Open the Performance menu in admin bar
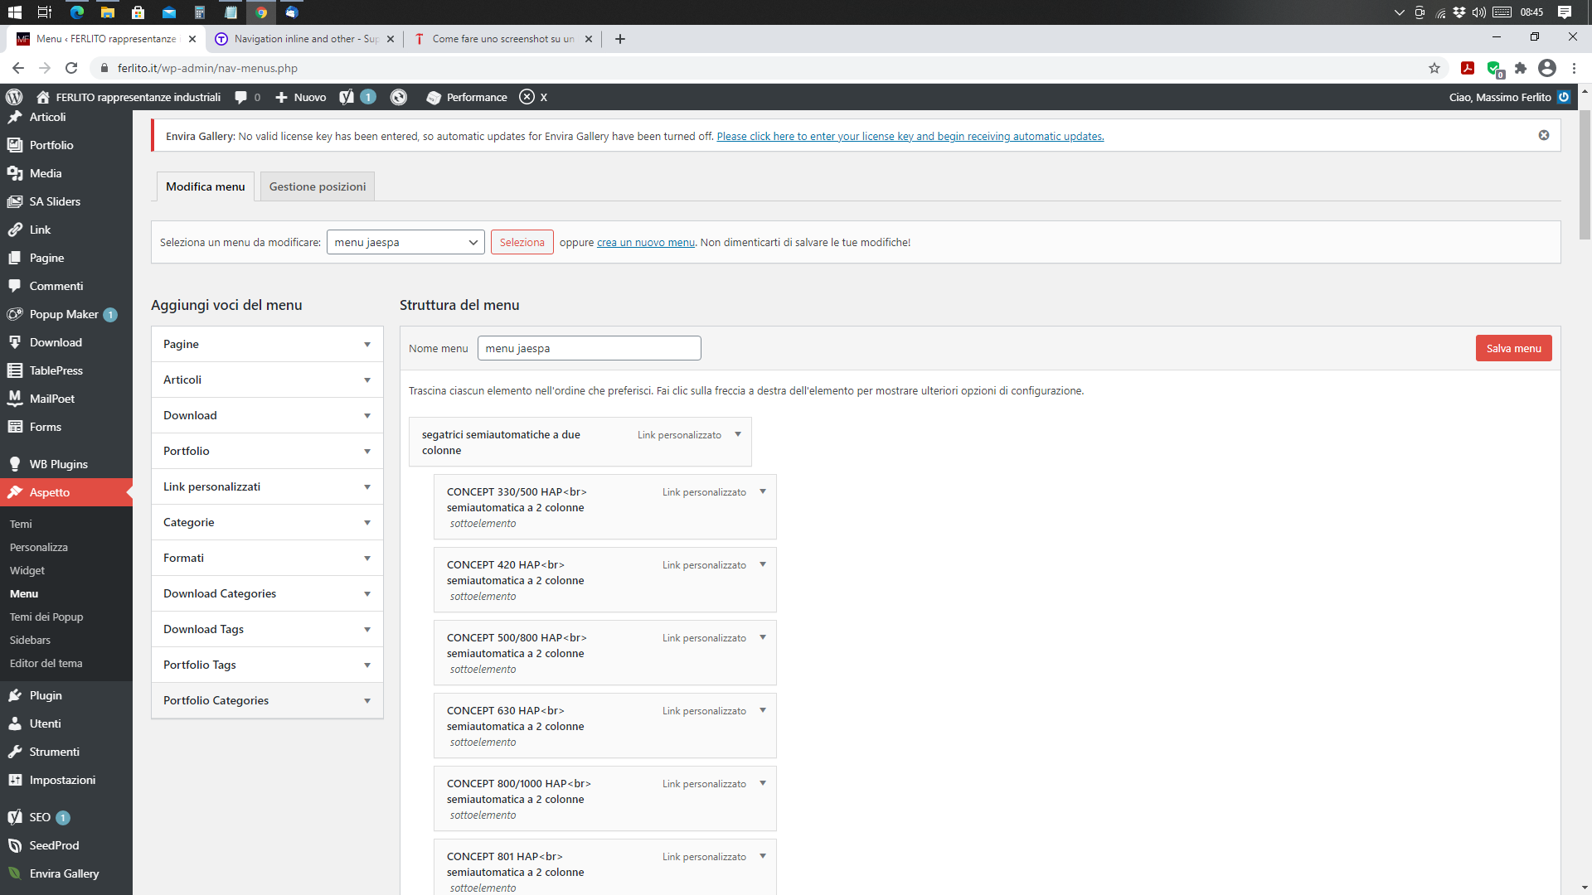Viewport: 1592px width, 895px height. pos(467,97)
